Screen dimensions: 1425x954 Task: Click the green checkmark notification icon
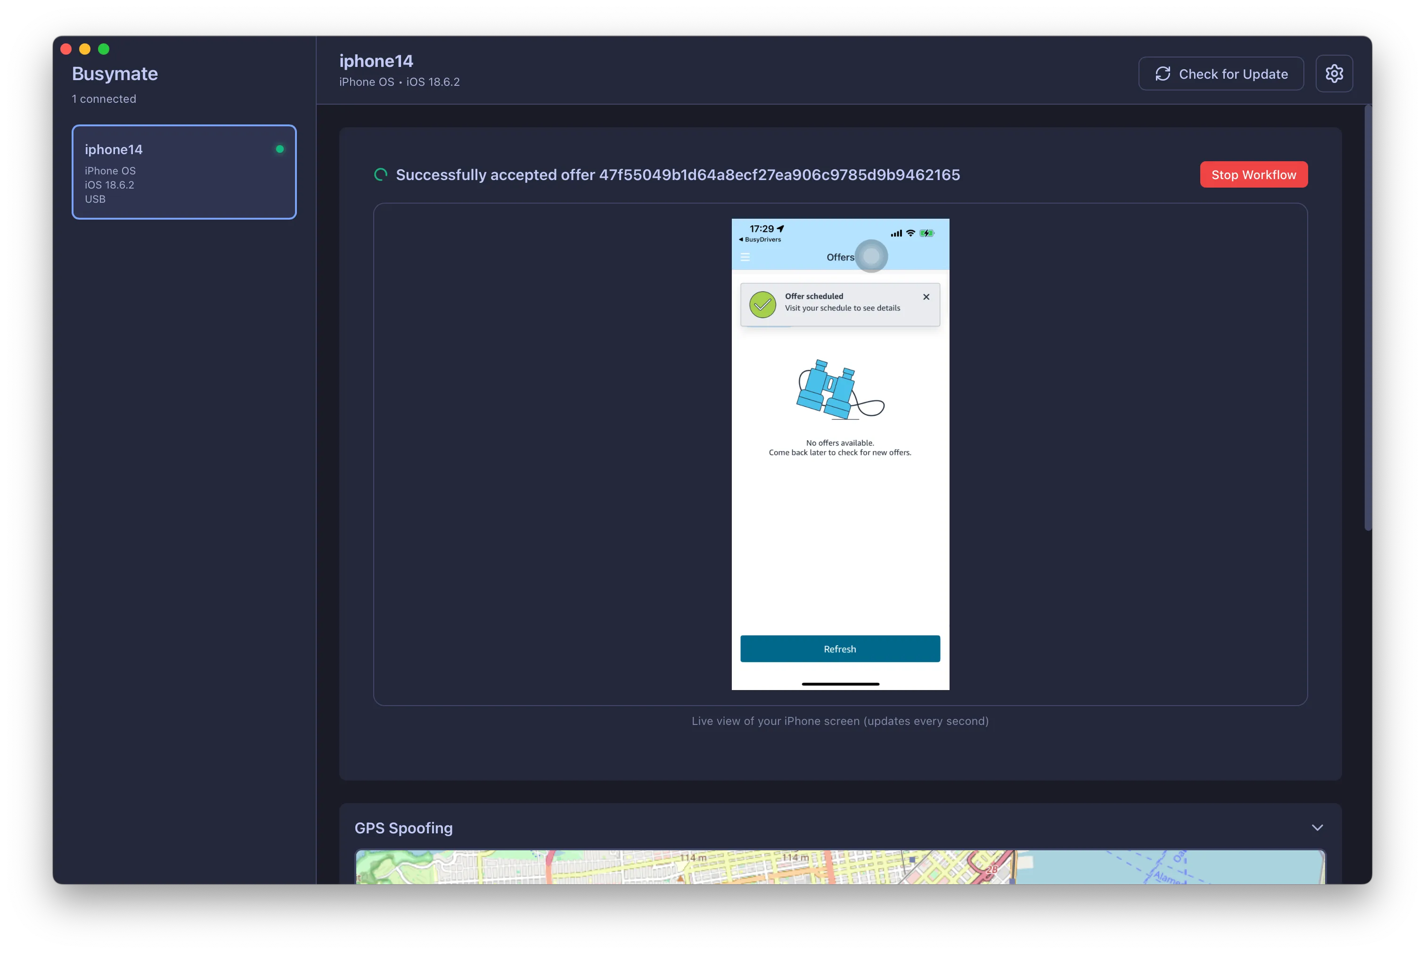[762, 304]
